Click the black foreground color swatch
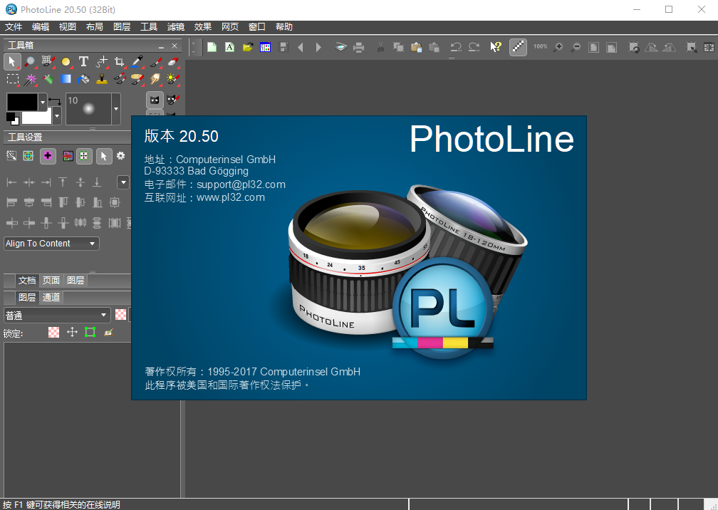The image size is (718, 510). point(22,102)
